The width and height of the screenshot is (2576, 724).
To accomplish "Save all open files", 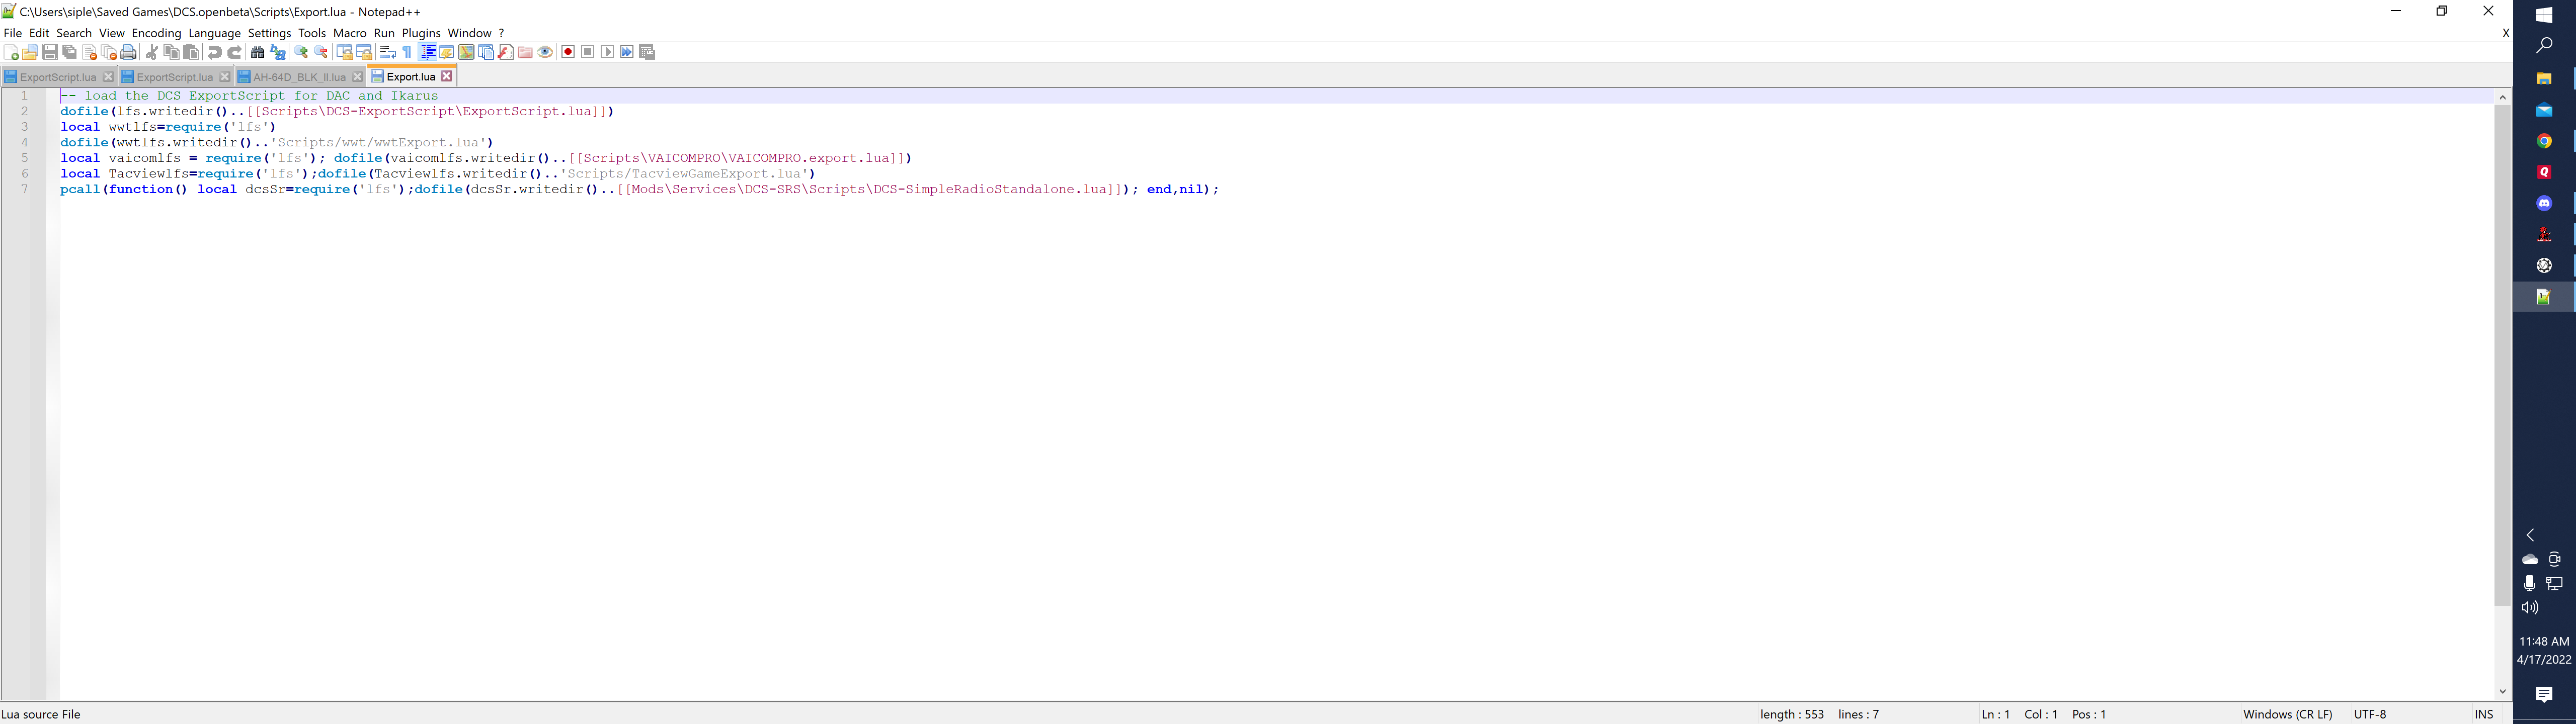I will coord(70,52).
